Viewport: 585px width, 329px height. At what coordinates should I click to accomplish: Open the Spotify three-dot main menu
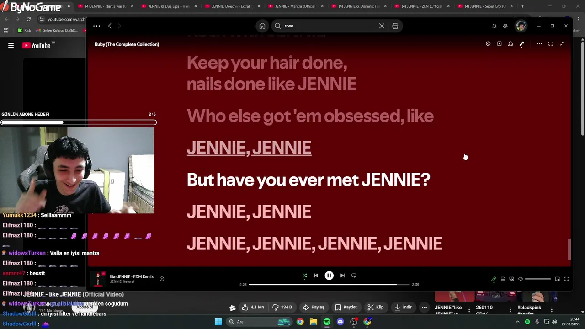[96, 26]
